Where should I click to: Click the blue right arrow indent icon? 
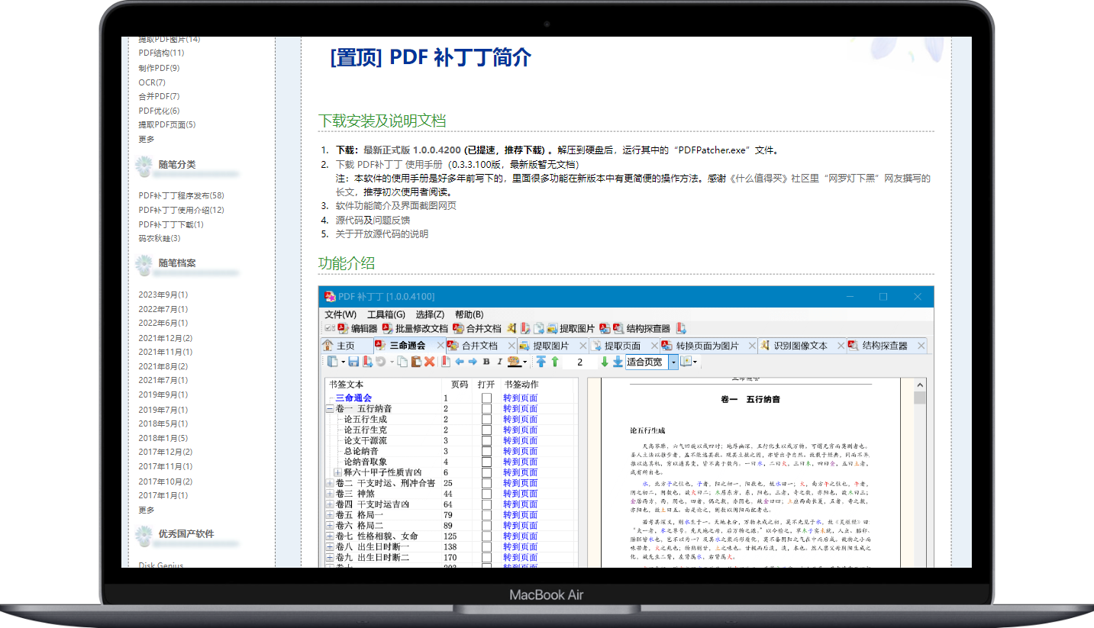tap(473, 362)
